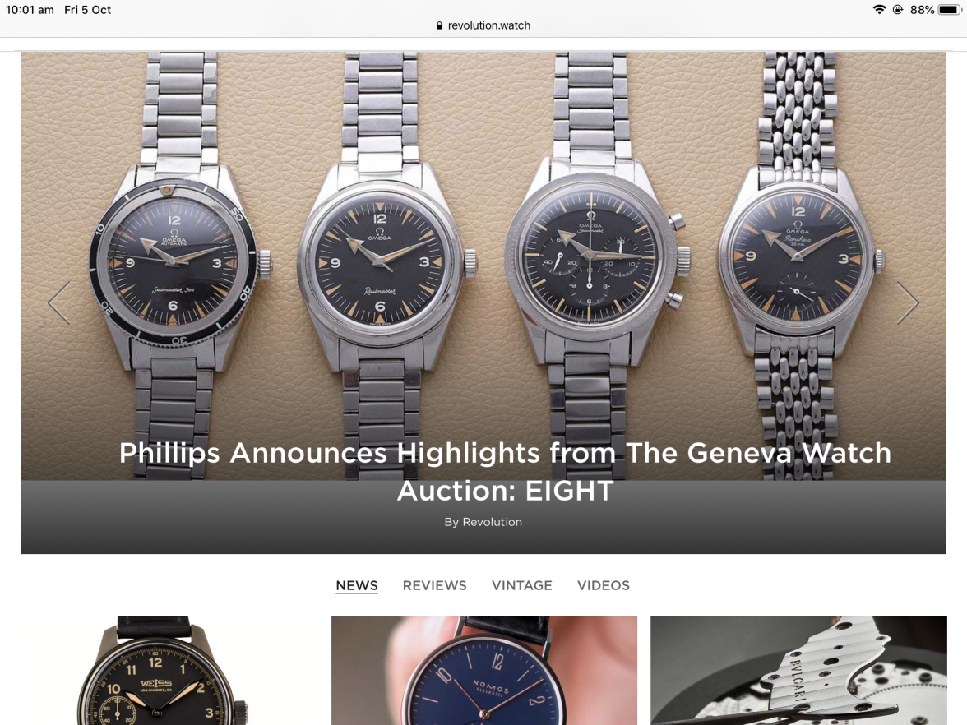The image size is (967, 725).
Task: Switch to the REVIEWS tab
Action: pyautogui.click(x=435, y=585)
